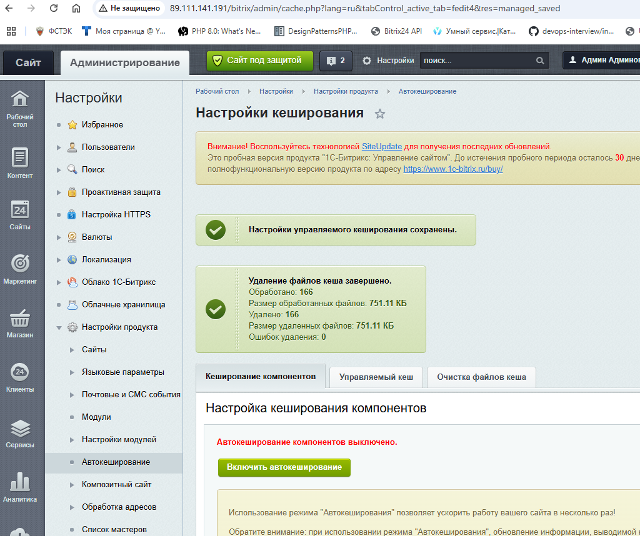The image size is (640, 536).
Task: Click browser address bar URL
Action: click(x=364, y=8)
